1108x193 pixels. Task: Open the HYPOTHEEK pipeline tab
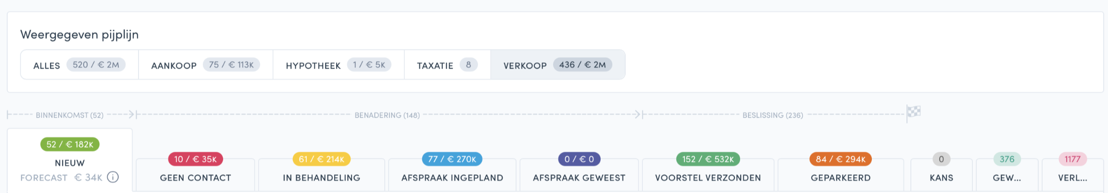pos(338,65)
